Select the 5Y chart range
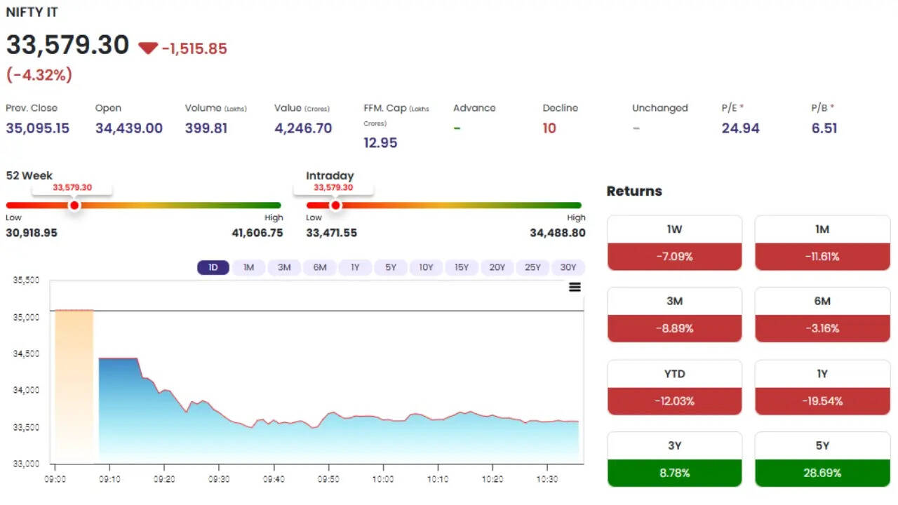 point(390,267)
